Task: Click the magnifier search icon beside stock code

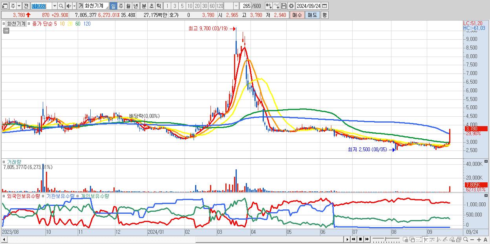Action: [x=61, y=6]
